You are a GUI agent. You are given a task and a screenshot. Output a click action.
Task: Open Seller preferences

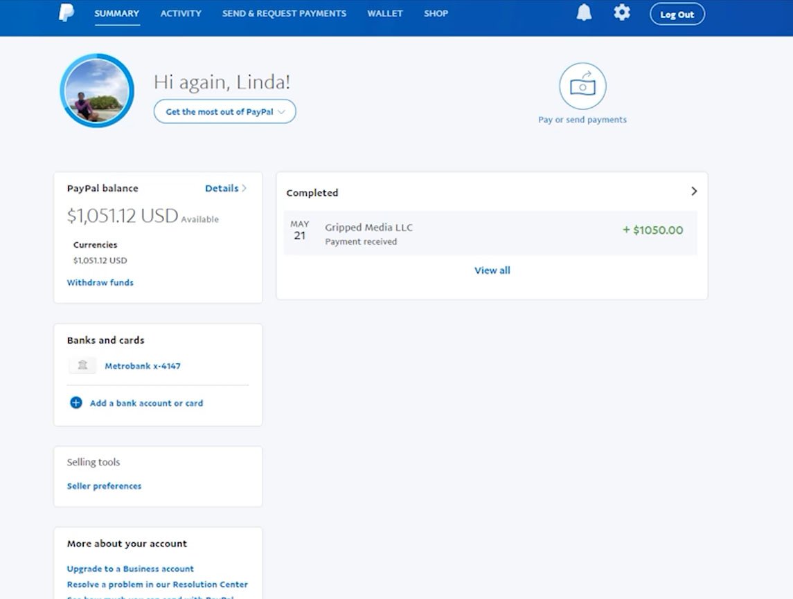pyautogui.click(x=104, y=486)
